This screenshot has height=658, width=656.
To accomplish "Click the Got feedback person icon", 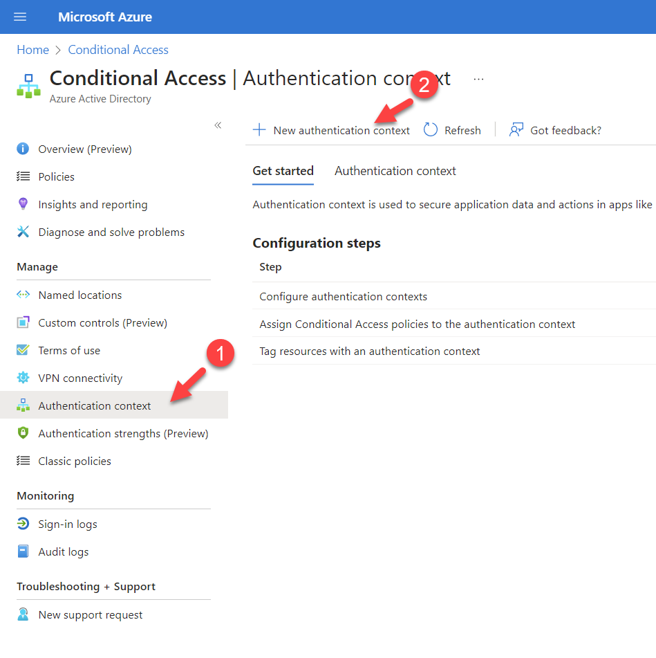I will pos(516,129).
